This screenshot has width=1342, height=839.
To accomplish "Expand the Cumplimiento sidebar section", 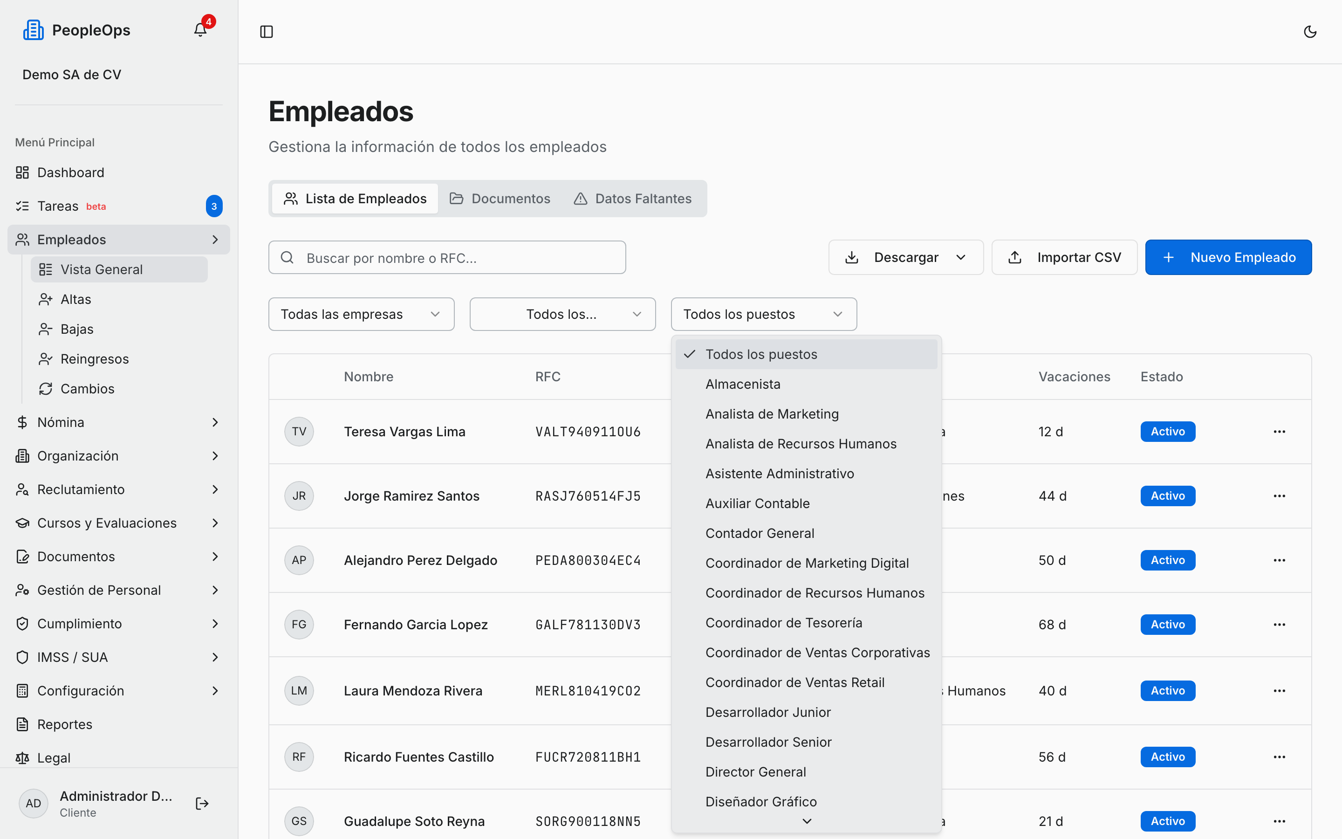I will tap(119, 624).
